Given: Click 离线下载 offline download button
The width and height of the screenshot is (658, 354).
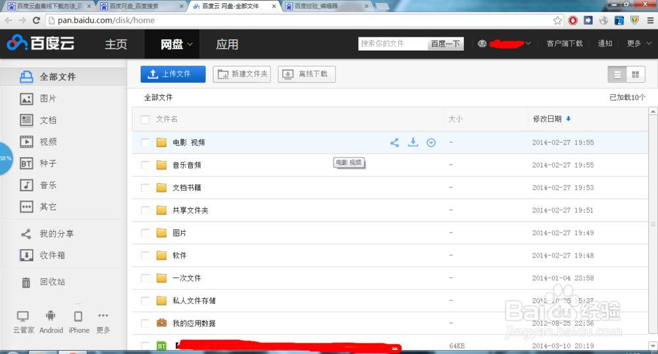Looking at the screenshot, I should [x=307, y=74].
